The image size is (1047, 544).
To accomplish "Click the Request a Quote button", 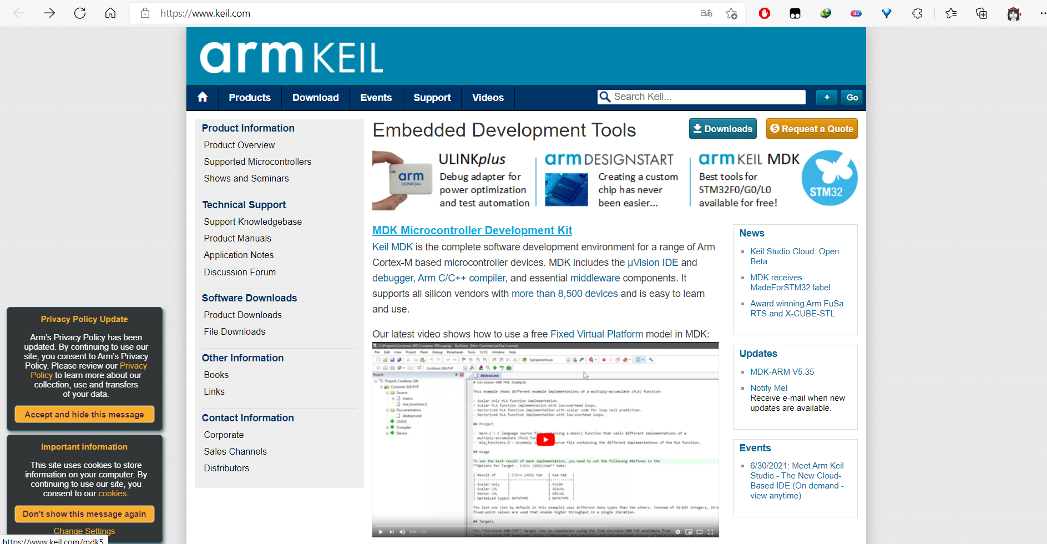I will coord(812,129).
